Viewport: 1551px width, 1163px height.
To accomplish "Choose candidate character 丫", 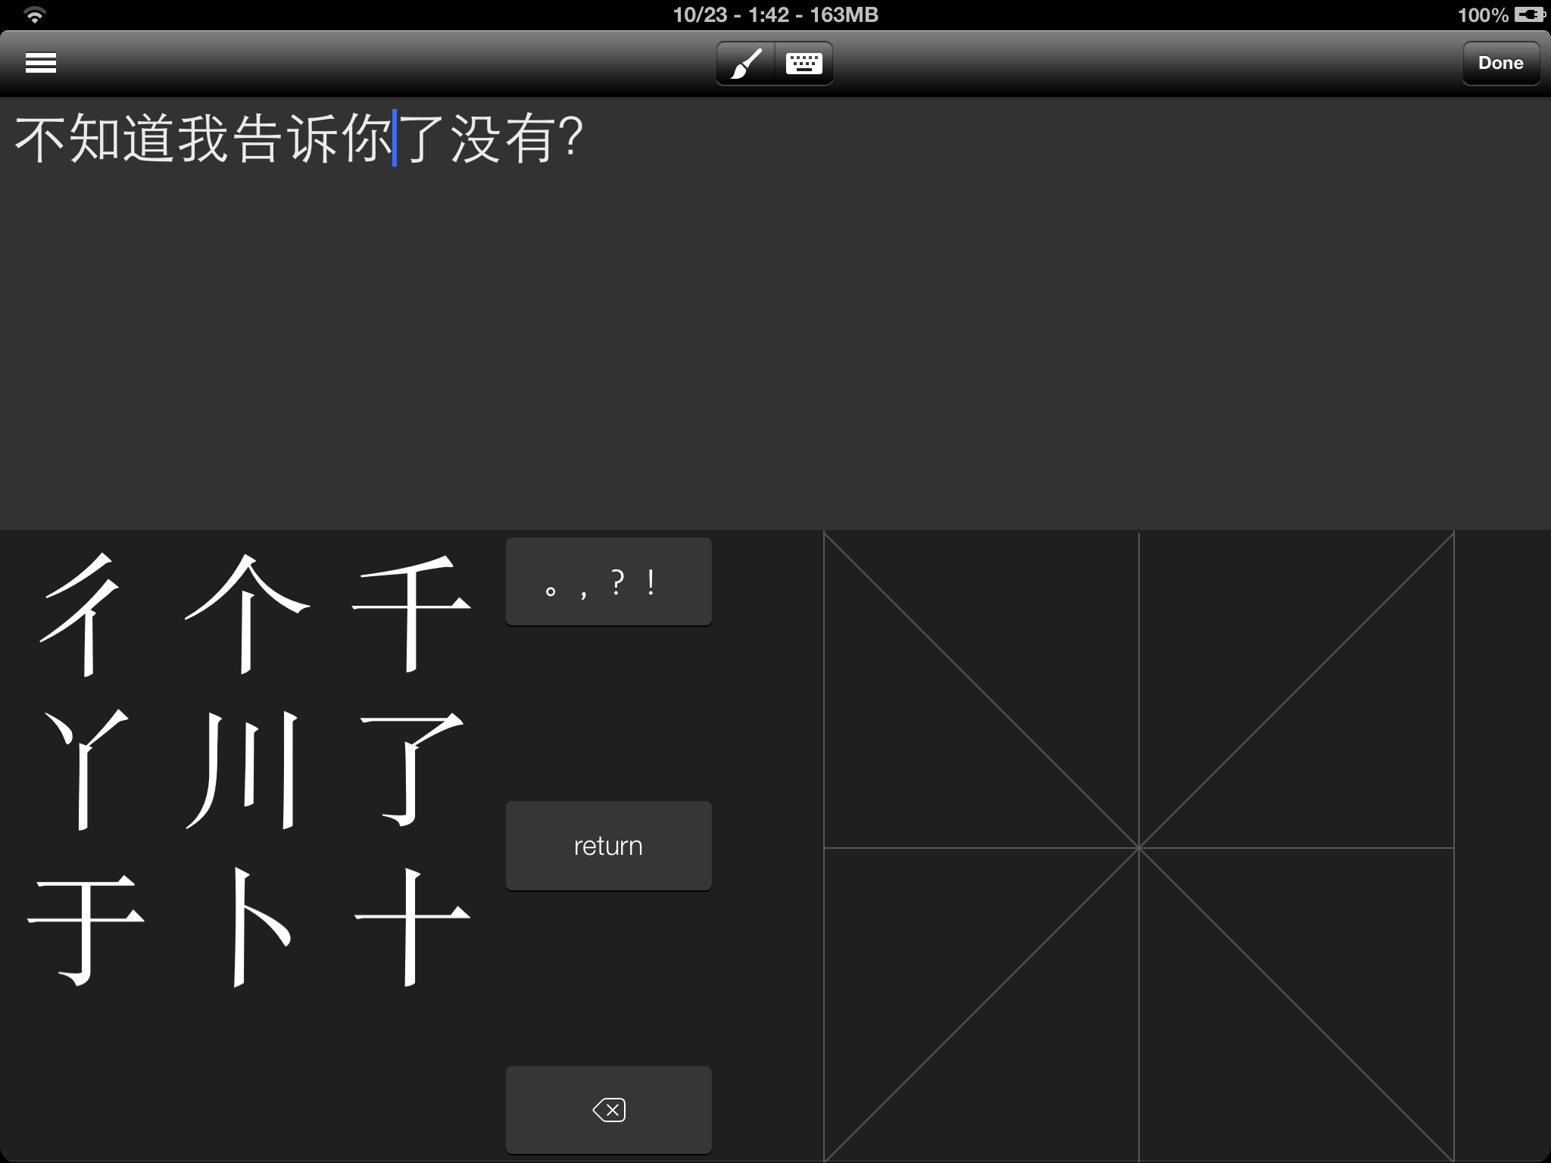I will pyautogui.click(x=85, y=770).
